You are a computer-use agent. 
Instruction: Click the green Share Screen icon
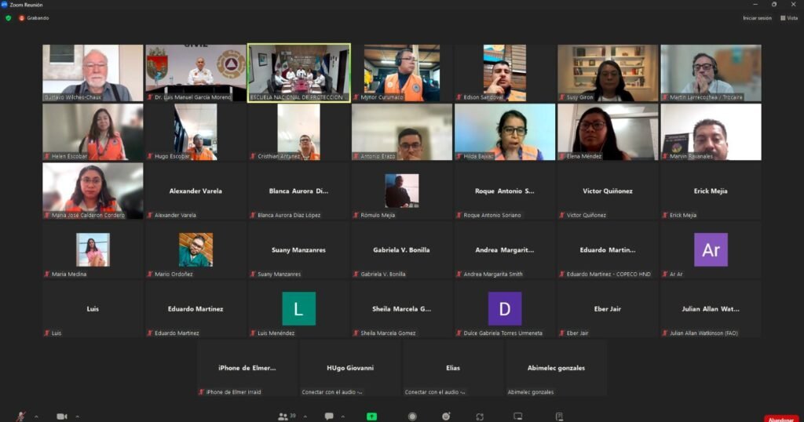tap(371, 417)
